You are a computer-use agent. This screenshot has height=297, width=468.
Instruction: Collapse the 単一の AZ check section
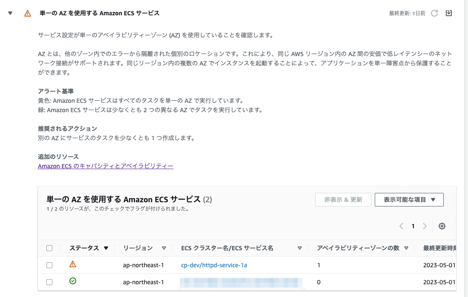10,13
